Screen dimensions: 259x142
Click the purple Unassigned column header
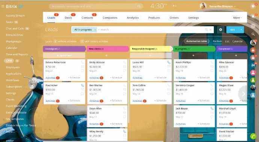pyautogui.click(x=65, y=49)
